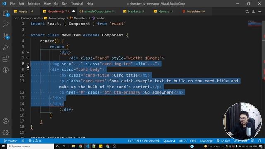265x149 pixels.
Task: Open the Explorer view in activity bar
Action: click(x=6, y=13)
